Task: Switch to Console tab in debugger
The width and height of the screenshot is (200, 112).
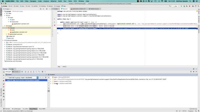Action: (16, 72)
